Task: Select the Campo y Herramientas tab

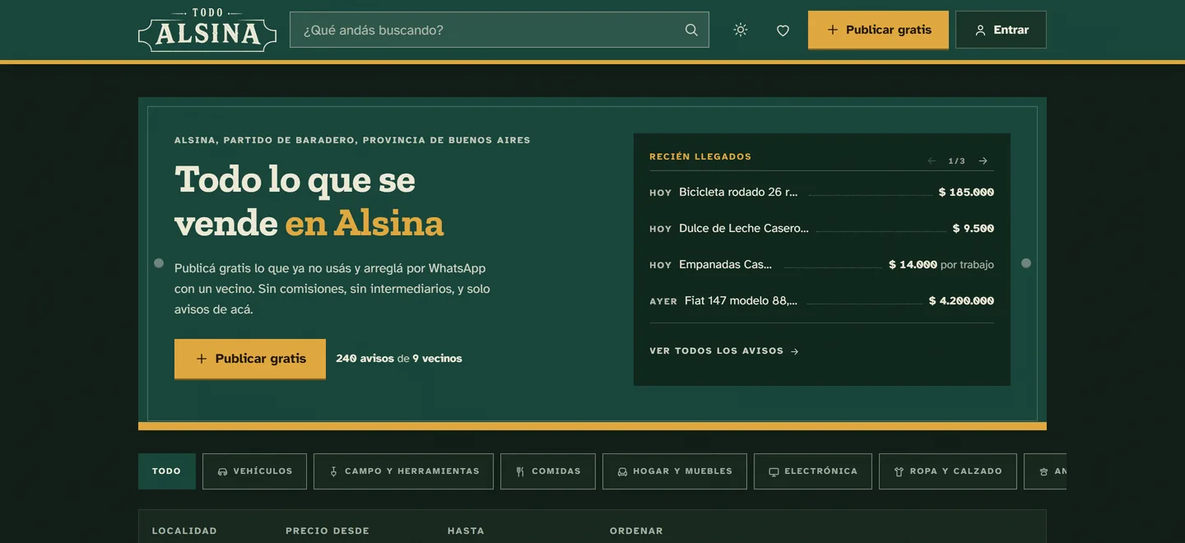Action: coord(403,471)
